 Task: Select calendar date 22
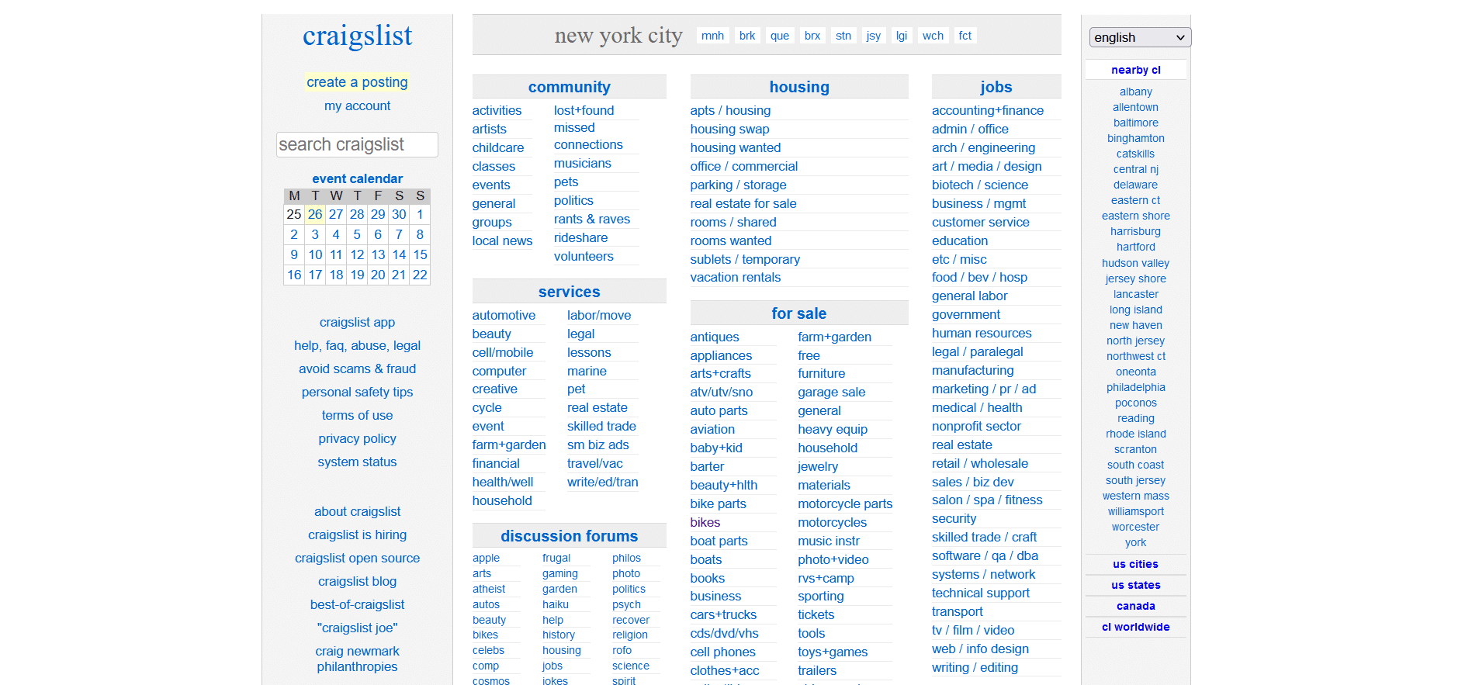[x=420, y=275]
